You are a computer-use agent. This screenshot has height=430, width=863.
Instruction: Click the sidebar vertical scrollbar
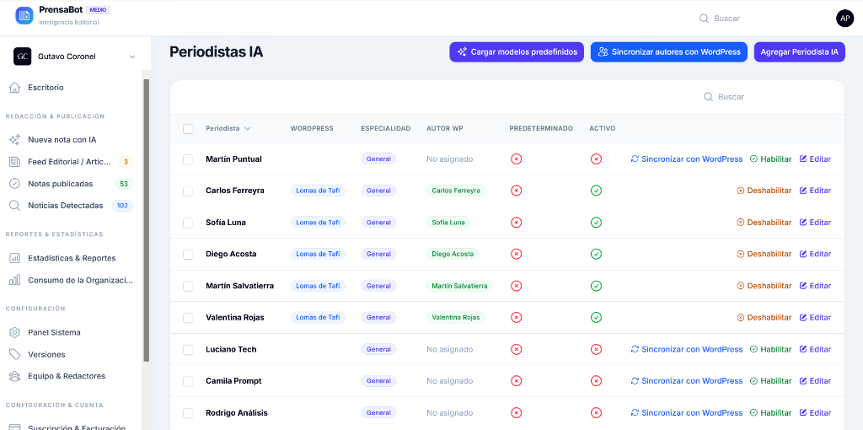click(146, 220)
